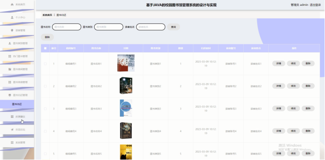Click the book cover in row 3
The width and height of the screenshot is (325, 160).
(126, 108)
